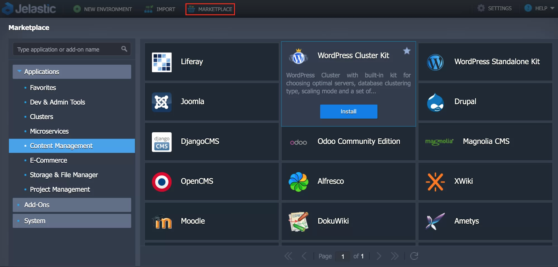Click the application search field
This screenshot has width=558, height=267.
72,49
